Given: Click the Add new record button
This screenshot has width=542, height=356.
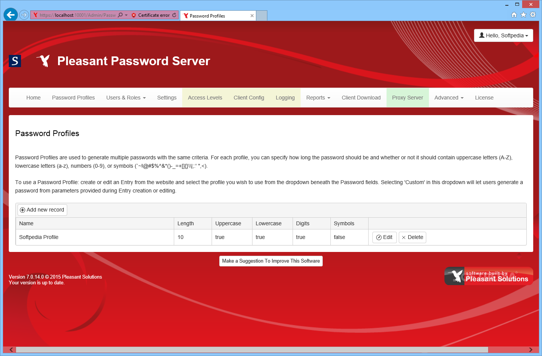Looking at the screenshot, I should tap(42, 210).
